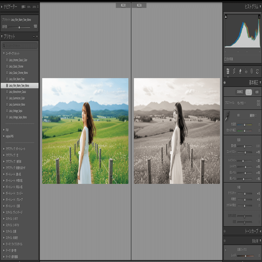Open the Masking tool icon
This screenshot has width=262, height=262.
[252, 71]
